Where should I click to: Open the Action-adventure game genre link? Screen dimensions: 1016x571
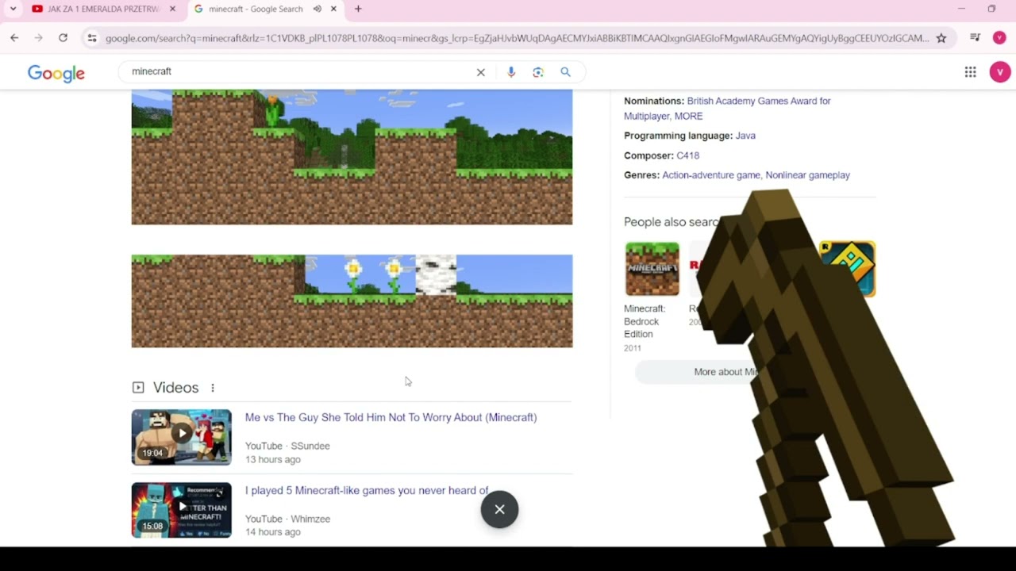[711, 175]
